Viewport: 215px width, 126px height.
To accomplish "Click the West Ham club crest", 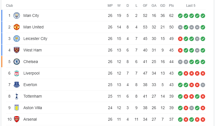I will point(17,50).
